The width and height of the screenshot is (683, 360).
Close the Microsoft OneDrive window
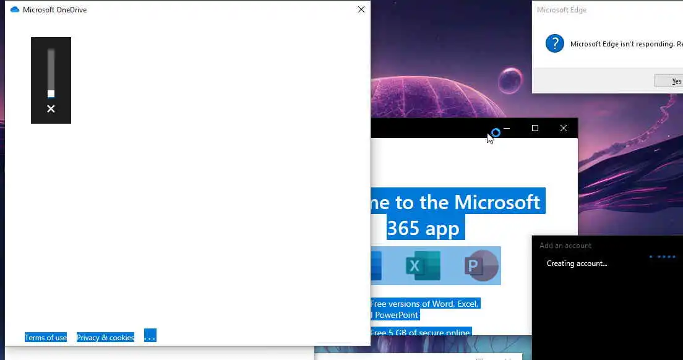(361, 9)
